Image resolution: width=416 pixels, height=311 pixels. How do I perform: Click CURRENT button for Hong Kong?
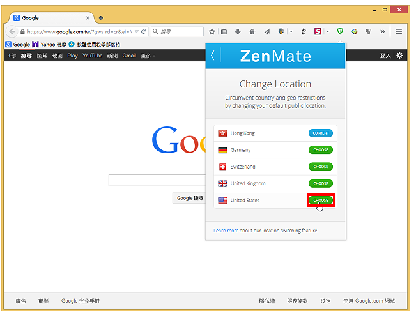click(321, 133)
